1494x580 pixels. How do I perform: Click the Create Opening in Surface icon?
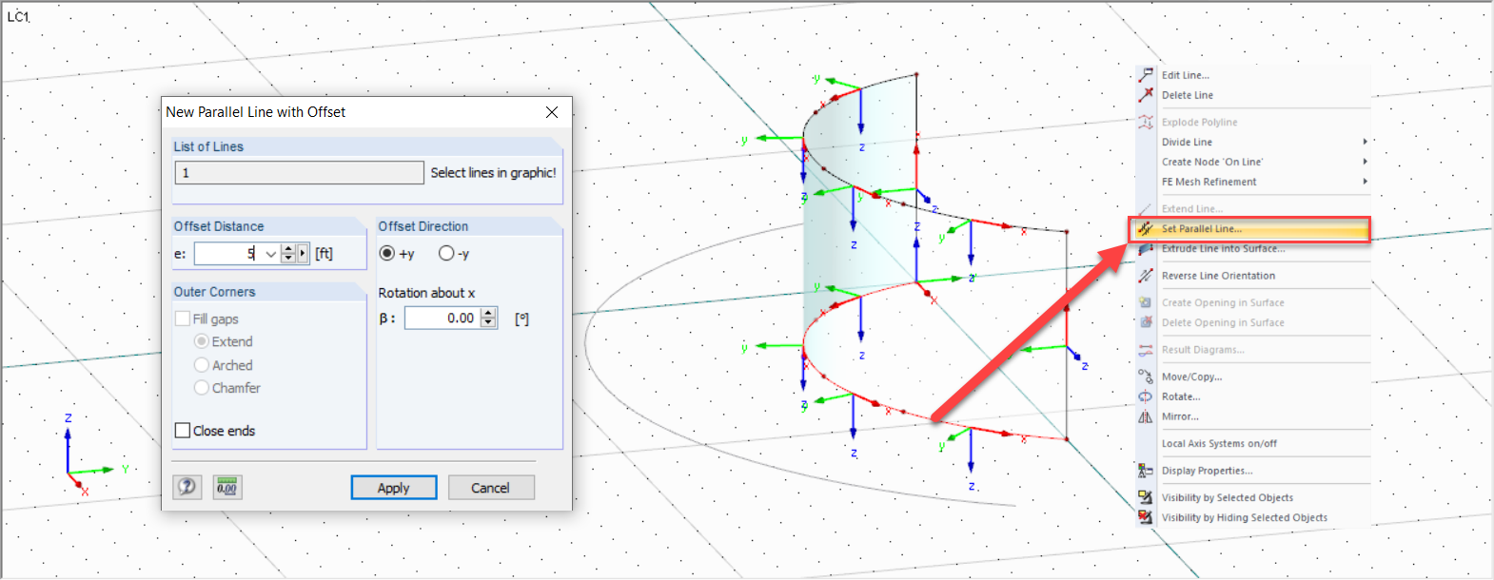pyautogui.click(x=1146, y=302)
